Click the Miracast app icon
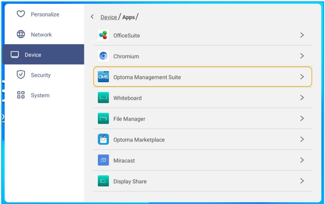This screenshot has width=325, height=204. tap(103, 160)
